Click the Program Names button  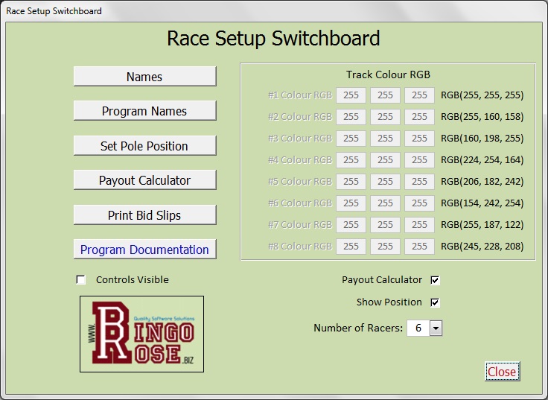(144, 111)
